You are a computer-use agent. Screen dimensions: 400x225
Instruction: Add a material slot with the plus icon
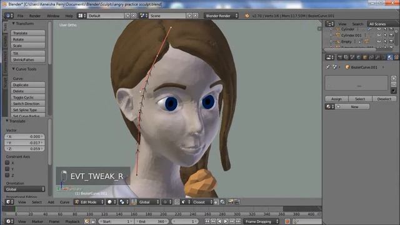394,78
